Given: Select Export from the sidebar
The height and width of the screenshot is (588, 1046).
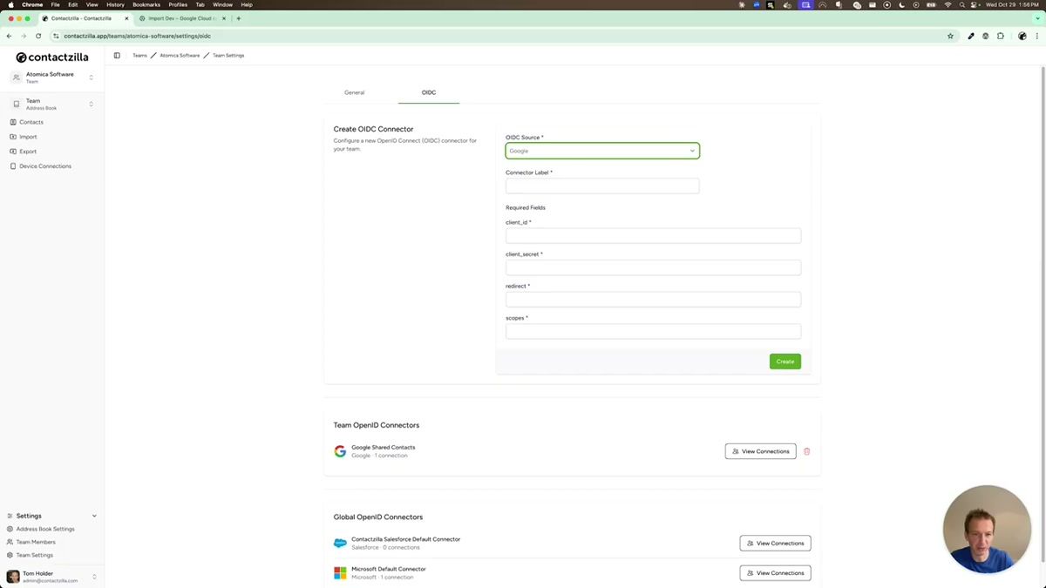Looking at the screenshot, I should pyautogui.click(x=27, y=151).
